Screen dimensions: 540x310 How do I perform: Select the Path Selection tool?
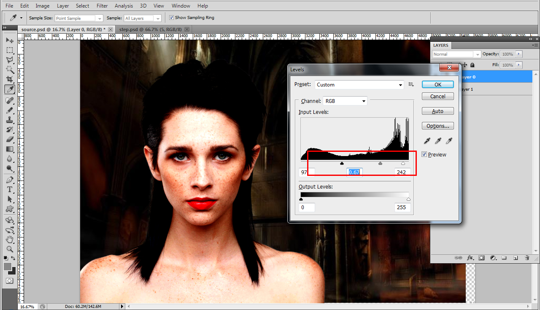(x=10, y=199)
